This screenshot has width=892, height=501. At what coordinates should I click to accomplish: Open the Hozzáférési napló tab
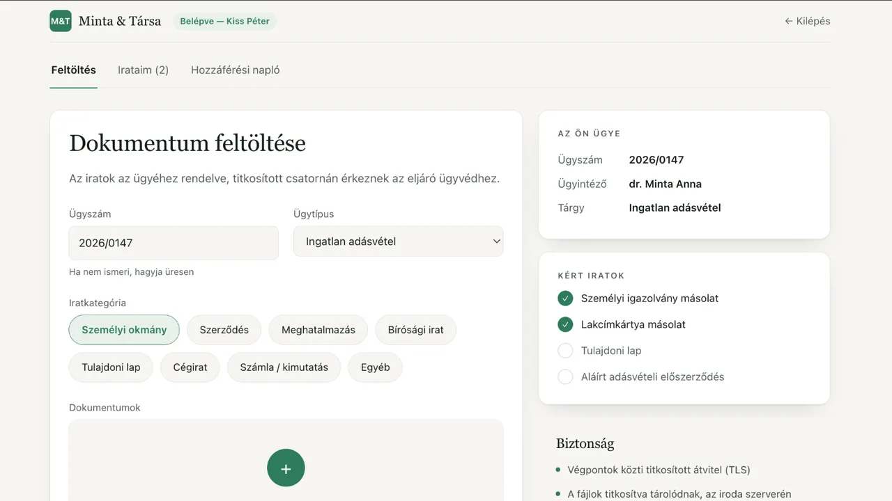click(236, 70)
